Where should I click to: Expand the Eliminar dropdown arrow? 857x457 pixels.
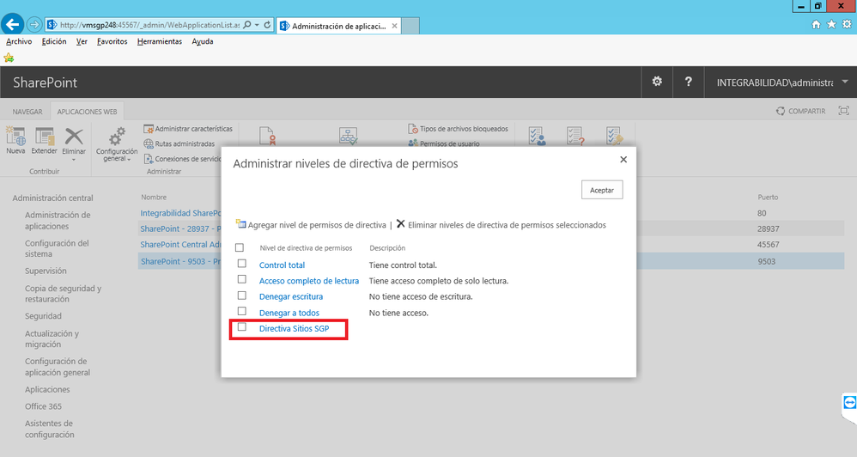point(74,160)
